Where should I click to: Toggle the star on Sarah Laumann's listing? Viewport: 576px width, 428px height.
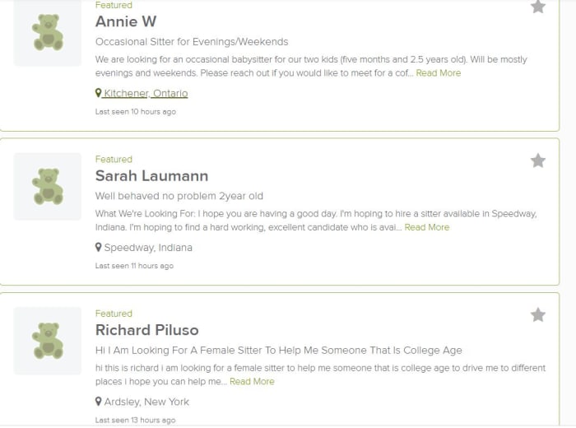pos(538,160)
